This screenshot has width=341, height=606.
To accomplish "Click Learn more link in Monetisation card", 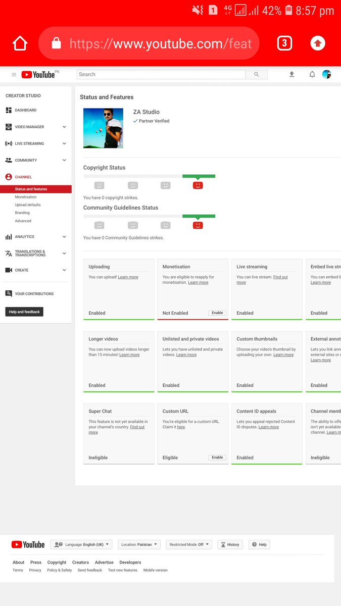I will (198, 283).
